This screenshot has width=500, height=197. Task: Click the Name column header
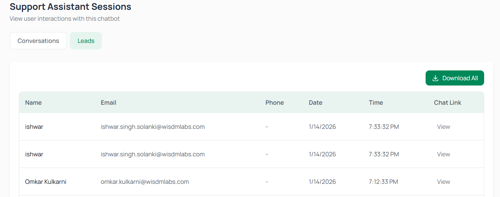(x=33, y=102)
